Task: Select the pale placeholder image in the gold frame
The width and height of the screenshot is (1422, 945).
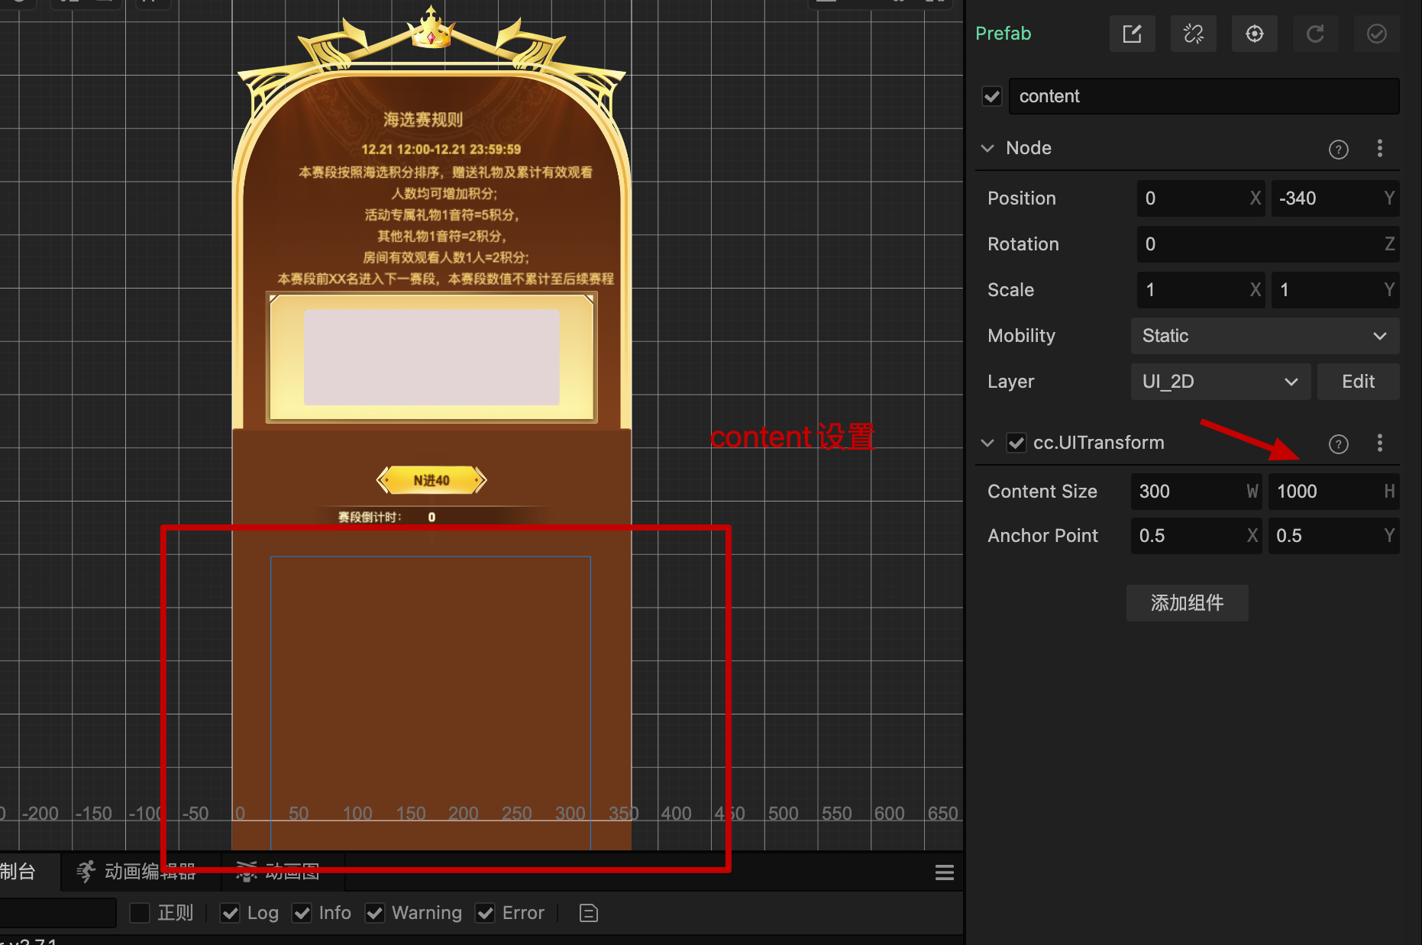Action: [x=431, y=357]
